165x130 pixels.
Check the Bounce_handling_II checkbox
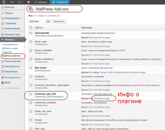coord(31,59)
